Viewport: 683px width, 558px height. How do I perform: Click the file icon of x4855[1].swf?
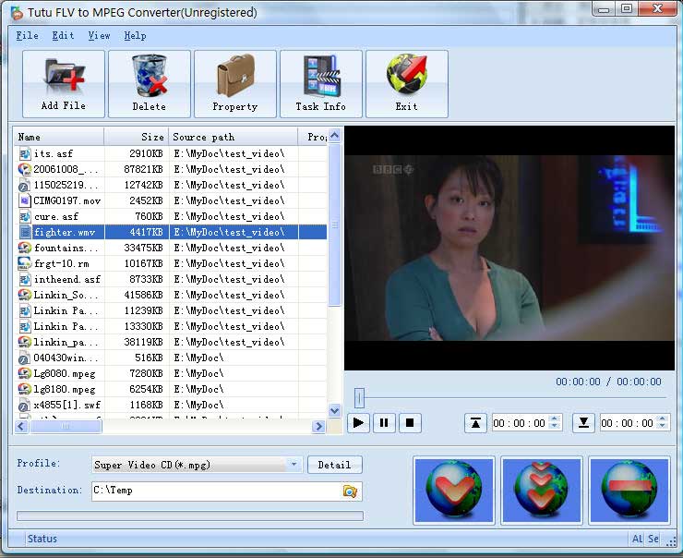(25, 405)
